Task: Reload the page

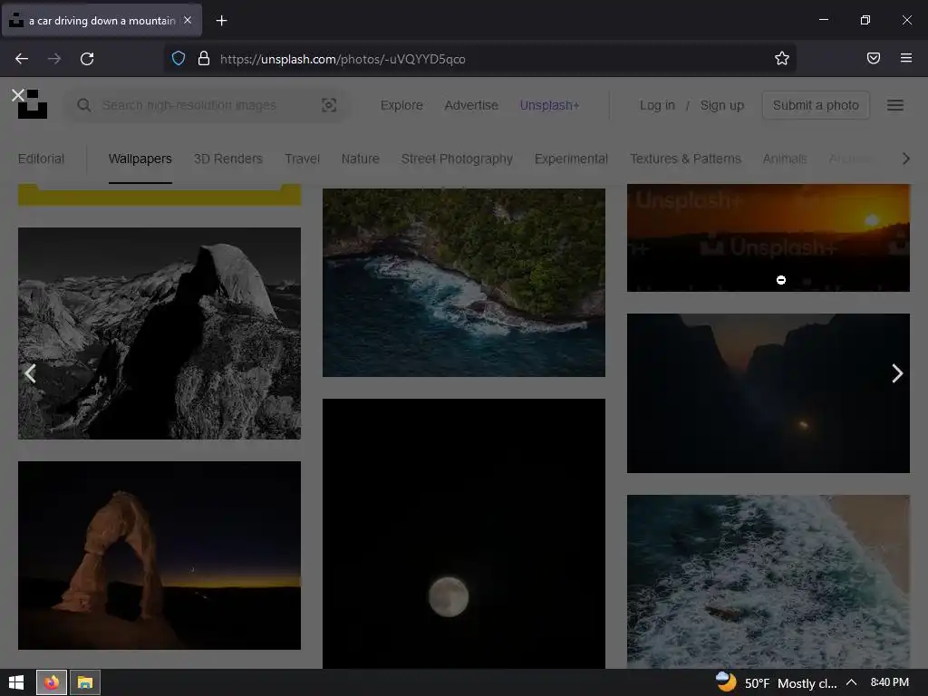Action: coord(87,59)
